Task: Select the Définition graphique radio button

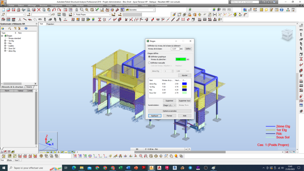Action: [x=149, y=56]
